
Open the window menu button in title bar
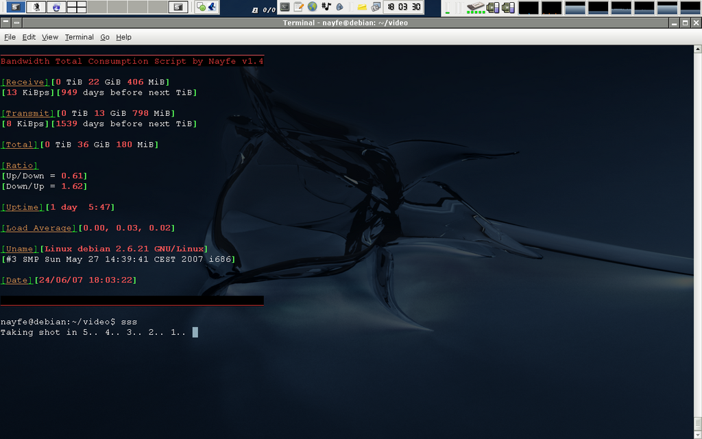(6, 23)
